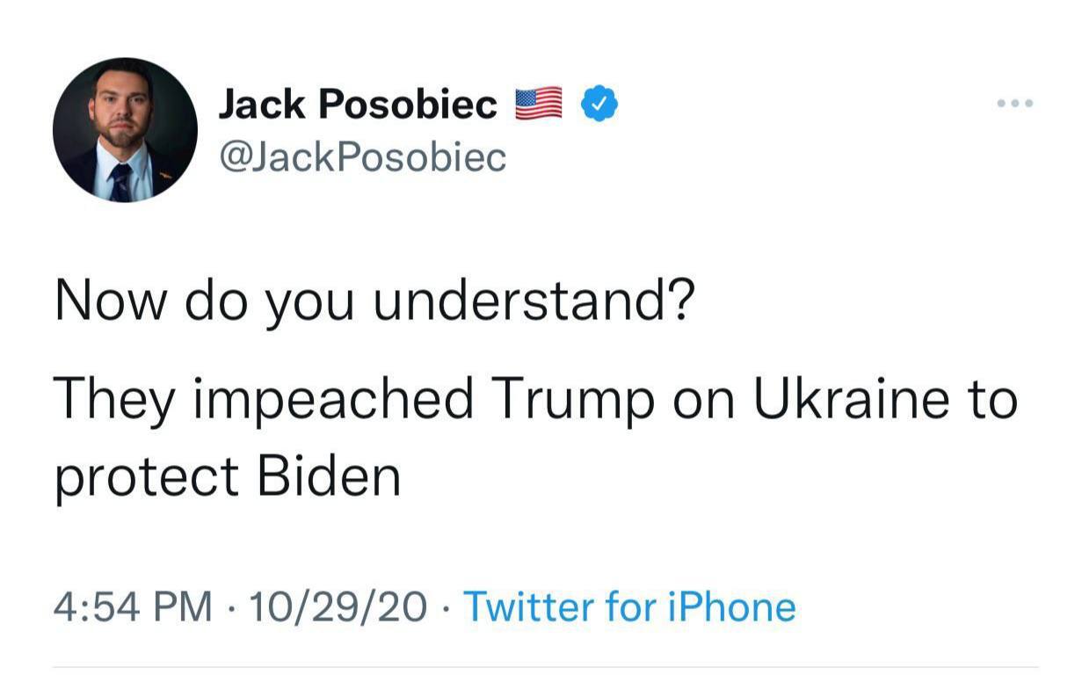Click the @JackPosobiec handle

(x=361, y=157)
